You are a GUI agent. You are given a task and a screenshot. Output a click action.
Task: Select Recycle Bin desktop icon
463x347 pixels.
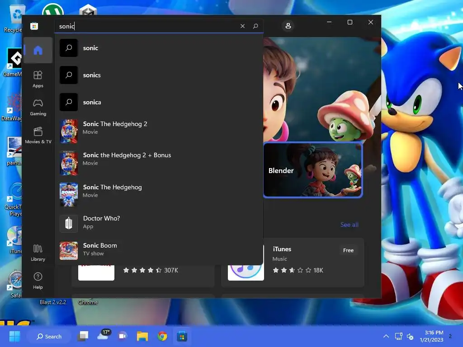(x=14, y=18)
